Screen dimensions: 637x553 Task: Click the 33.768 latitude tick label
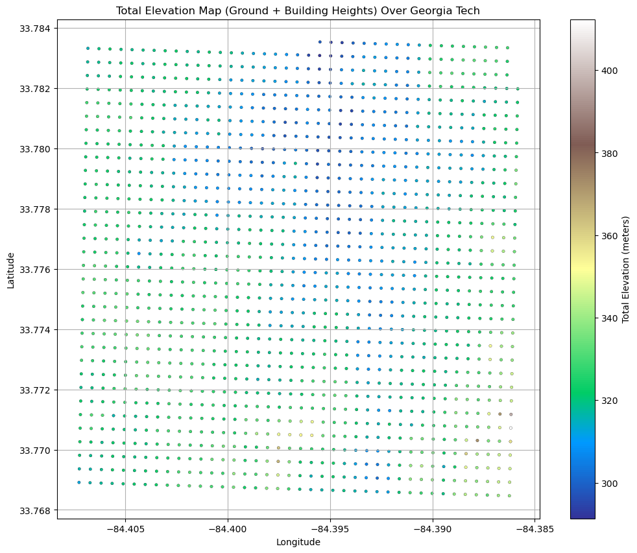[x=36, y=511]
